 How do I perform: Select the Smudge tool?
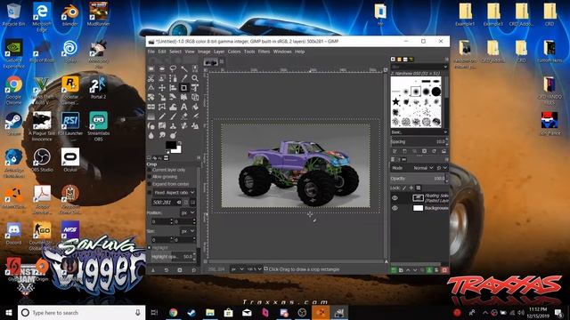point(162,135)
